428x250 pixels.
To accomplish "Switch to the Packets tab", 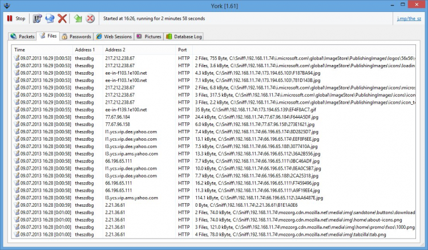I will pos(23,36).
